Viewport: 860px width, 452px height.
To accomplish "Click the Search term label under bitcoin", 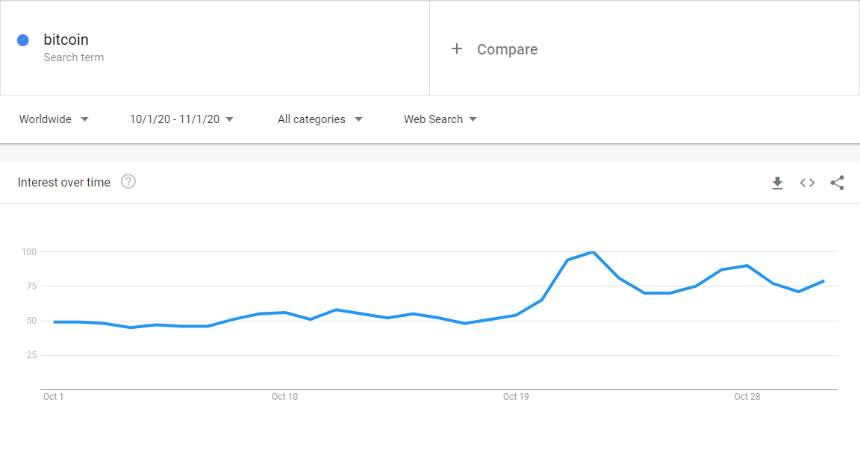I will tap(74, 57).
